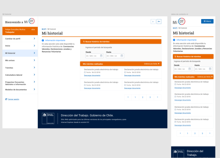Screen dimensions: 220x158
Task: Click the blue Información importante info icon
Action: [x=43, y=40]
